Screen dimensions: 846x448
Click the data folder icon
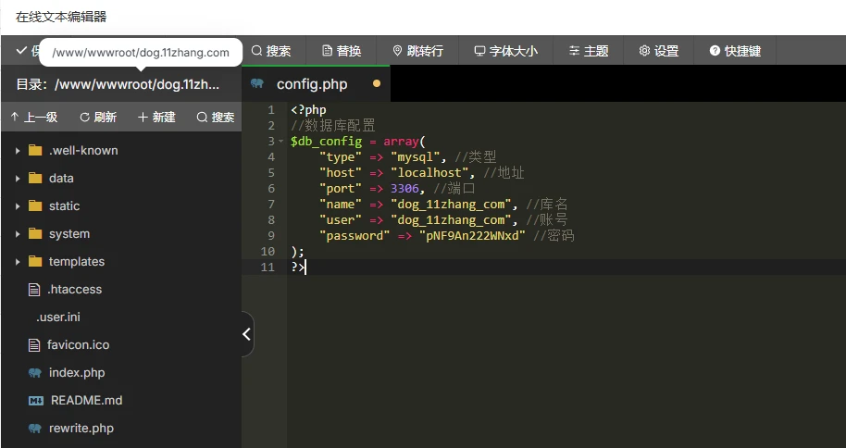click(x=35, y=178)
